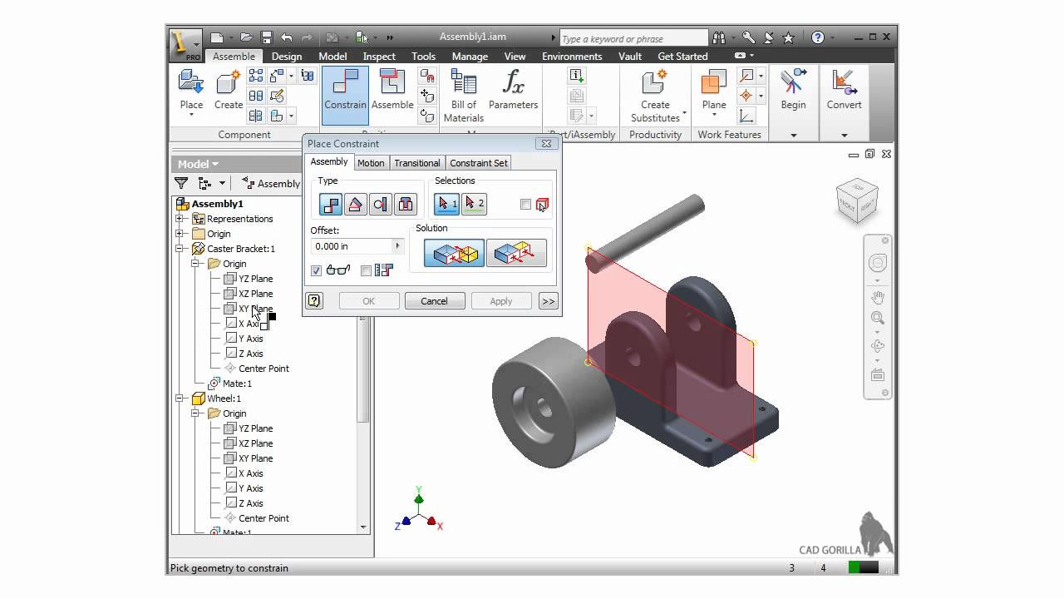Click the Save icon in quick access
This screenshot has width=1064, height=599.
click(x=267, y=37)
